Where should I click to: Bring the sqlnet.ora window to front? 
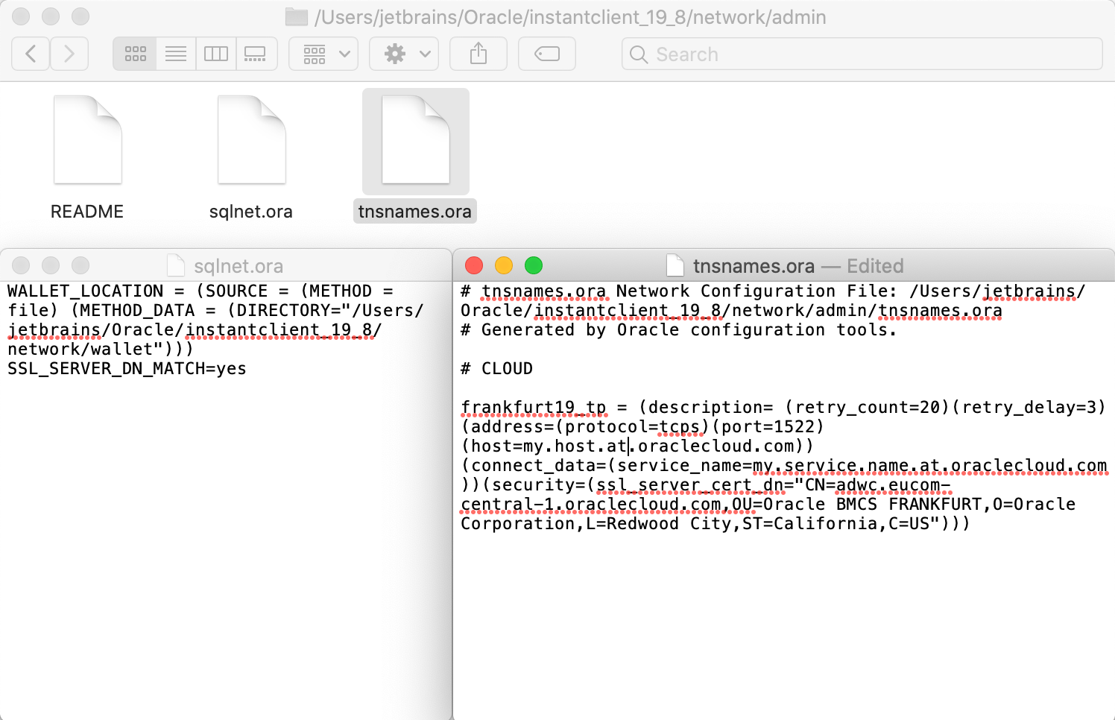click(239, 265)
